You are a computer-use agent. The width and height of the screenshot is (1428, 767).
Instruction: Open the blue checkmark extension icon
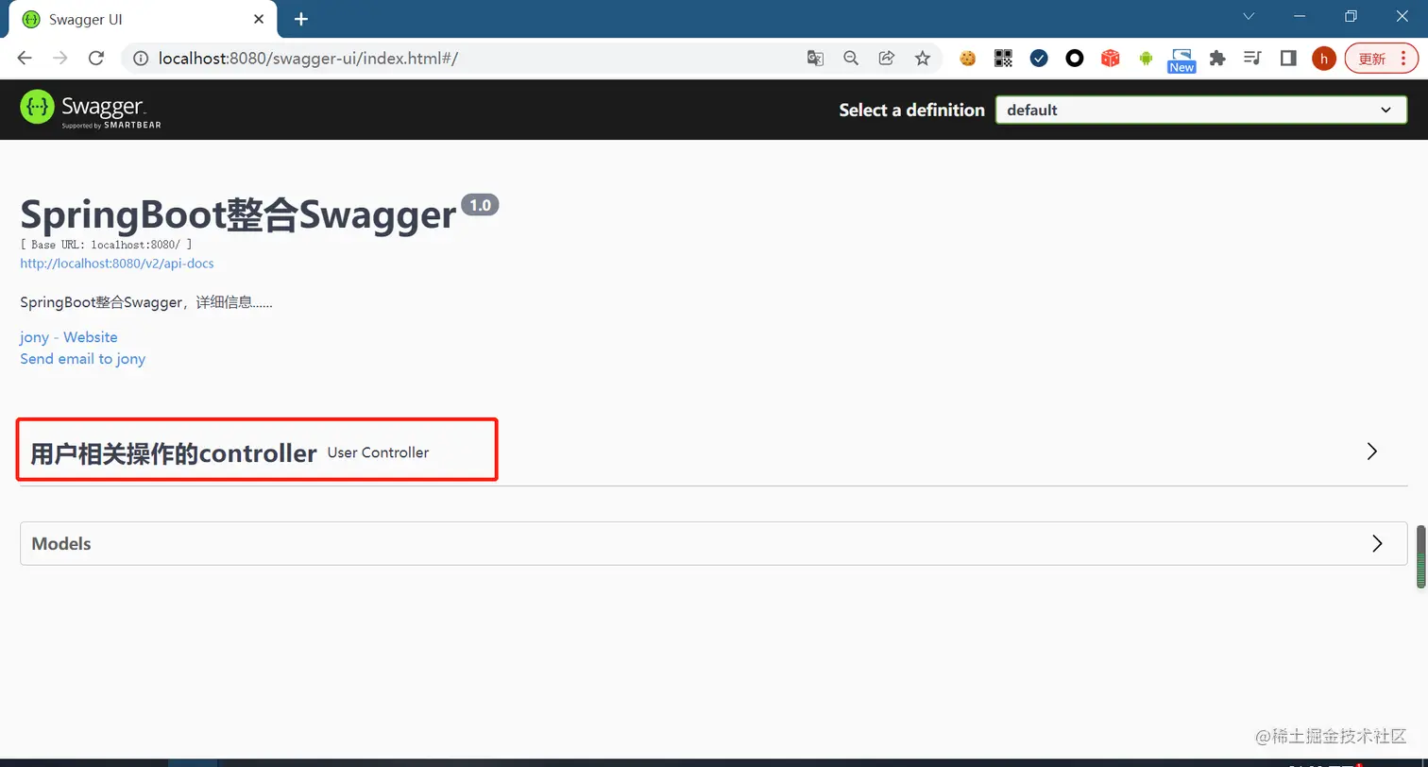click(x=1039, y=59)
